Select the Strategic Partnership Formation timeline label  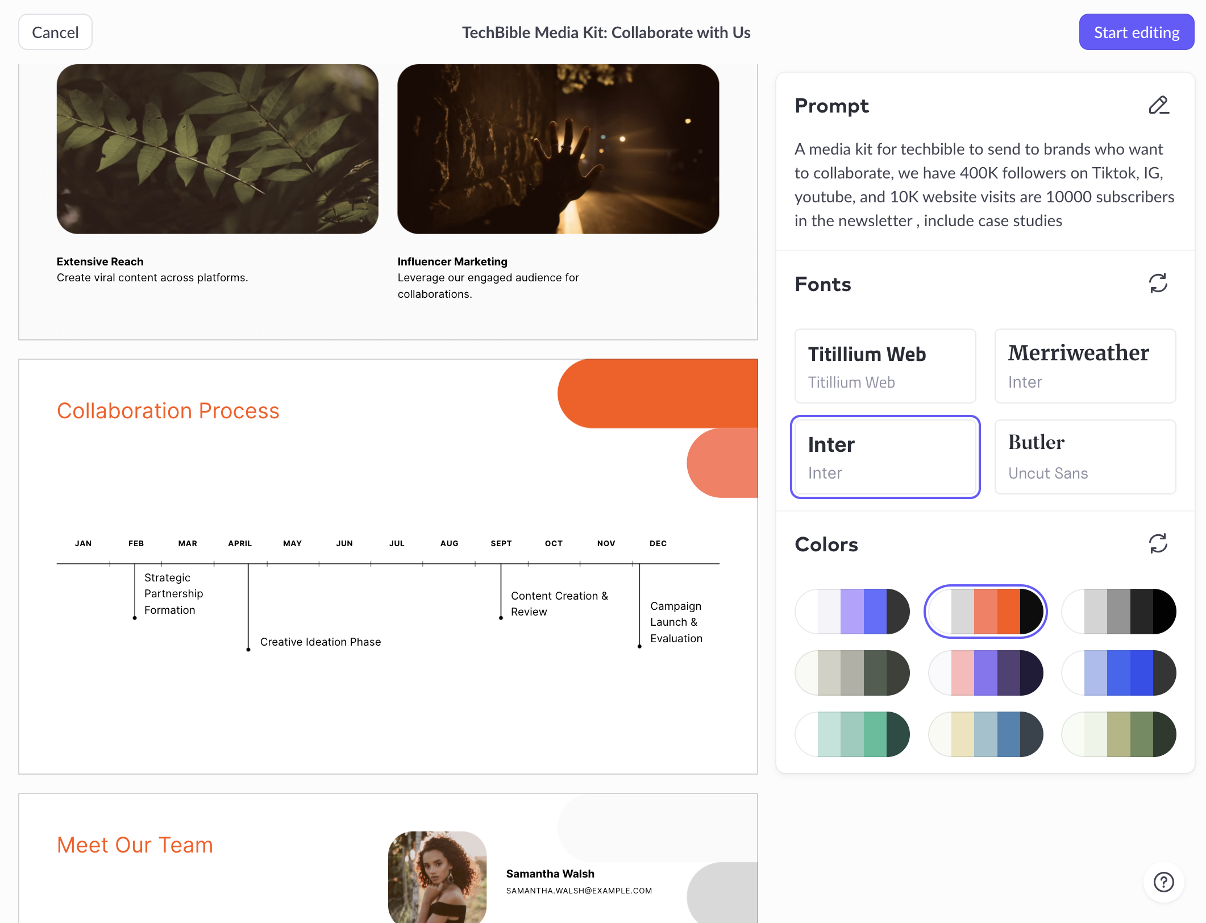tap(173, 593)
